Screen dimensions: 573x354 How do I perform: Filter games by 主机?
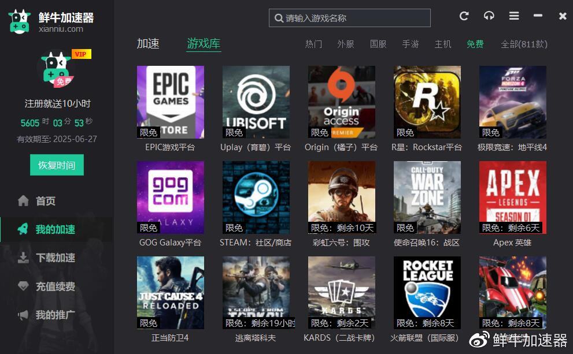click(443, 44)
